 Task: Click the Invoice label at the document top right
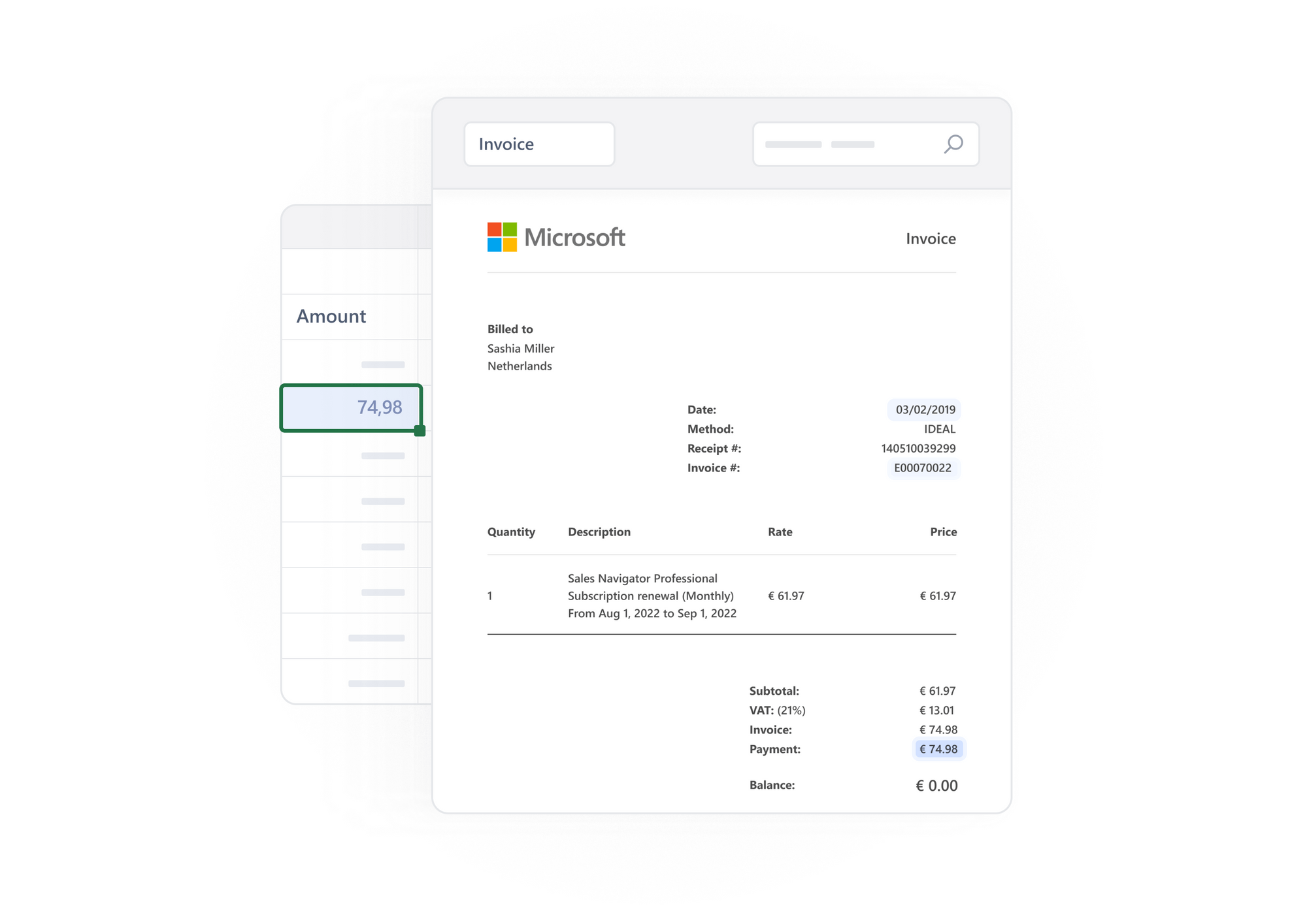(x=931, y=238)
